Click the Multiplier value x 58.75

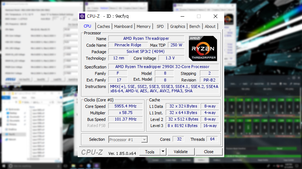pyautogui.click(x=125, y=113)
